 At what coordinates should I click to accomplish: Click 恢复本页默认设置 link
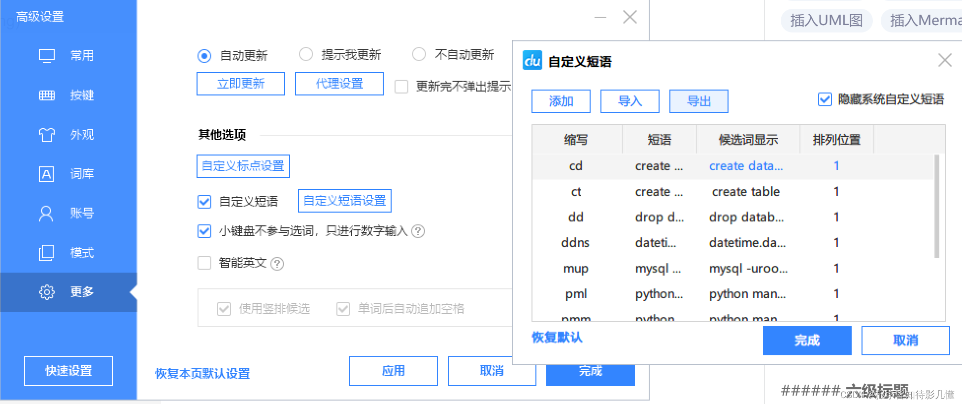[202, 374]
